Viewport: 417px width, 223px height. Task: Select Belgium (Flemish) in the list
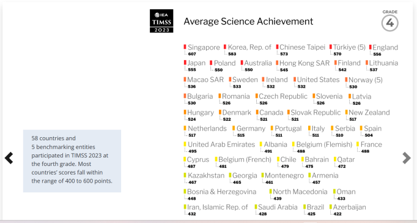324,145
